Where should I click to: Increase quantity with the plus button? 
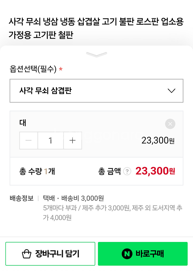(73, 141)
